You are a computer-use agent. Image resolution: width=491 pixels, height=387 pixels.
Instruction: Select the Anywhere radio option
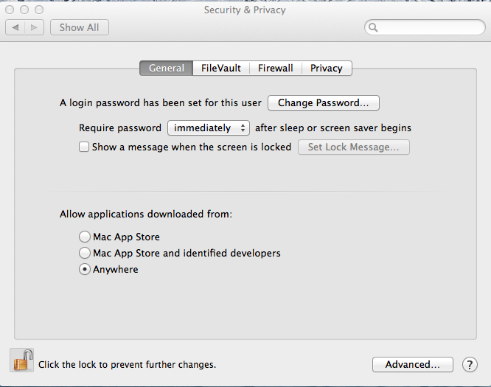click(x=85, y=269)
